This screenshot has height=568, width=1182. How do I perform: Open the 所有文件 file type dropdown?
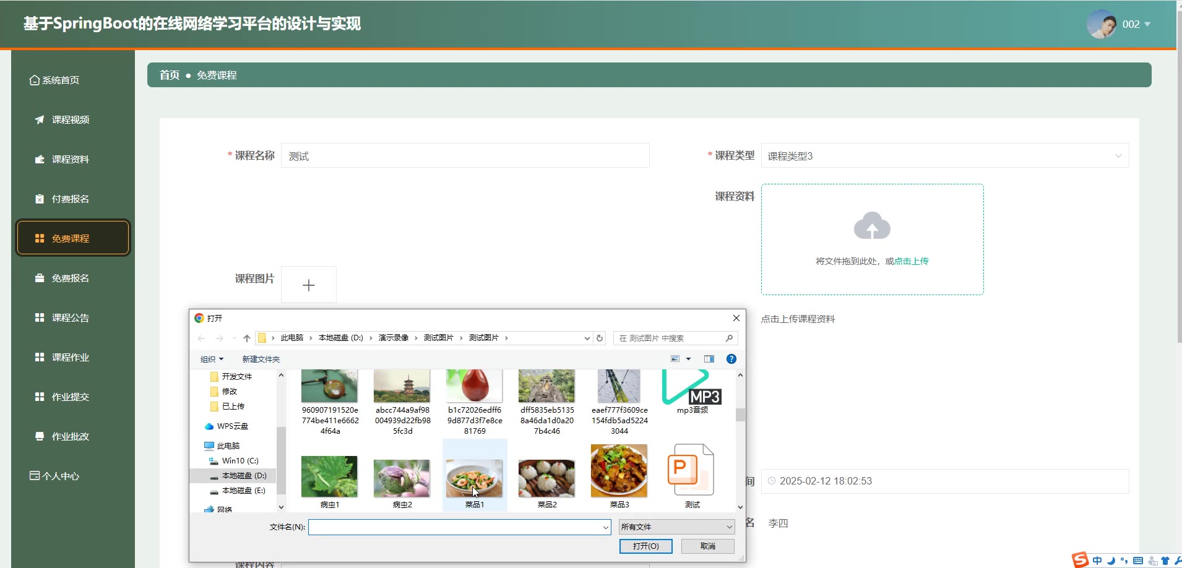pos(676,527)
